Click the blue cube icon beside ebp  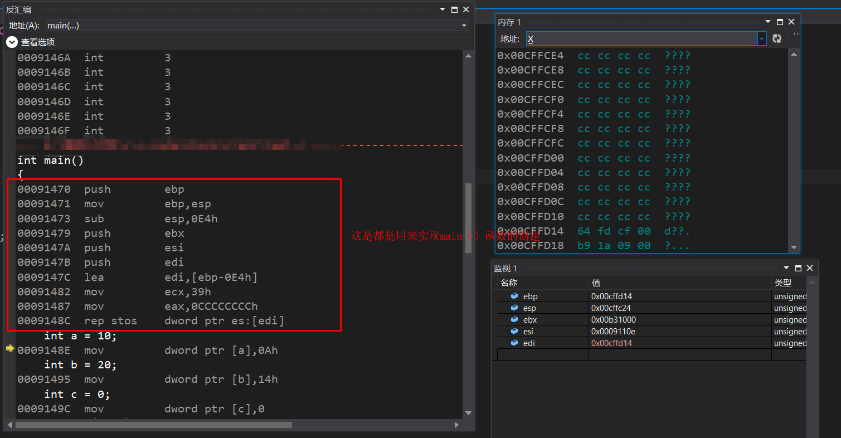click(514, 296)
